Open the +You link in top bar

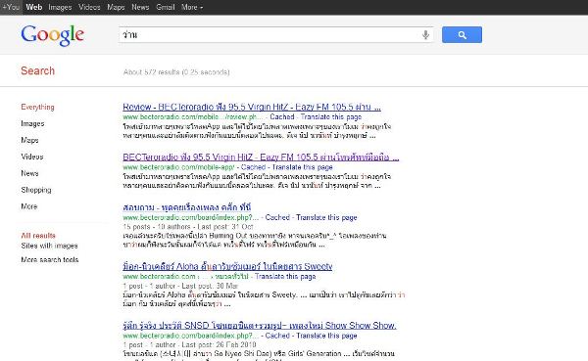(x=11, y=7)
